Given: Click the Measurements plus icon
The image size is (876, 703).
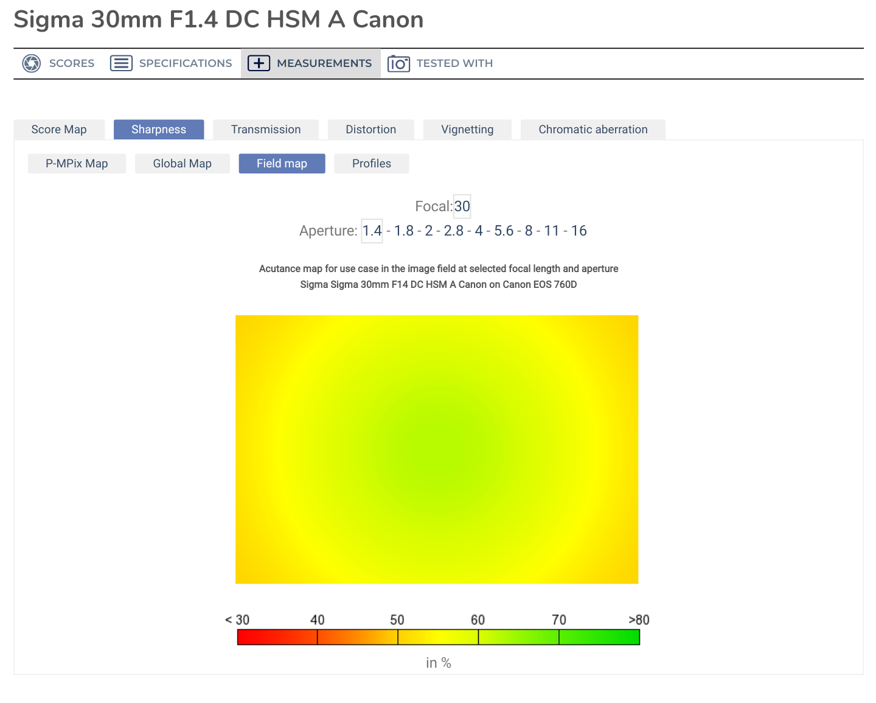Looking at the screenshot, I should (x=259, y=63).
